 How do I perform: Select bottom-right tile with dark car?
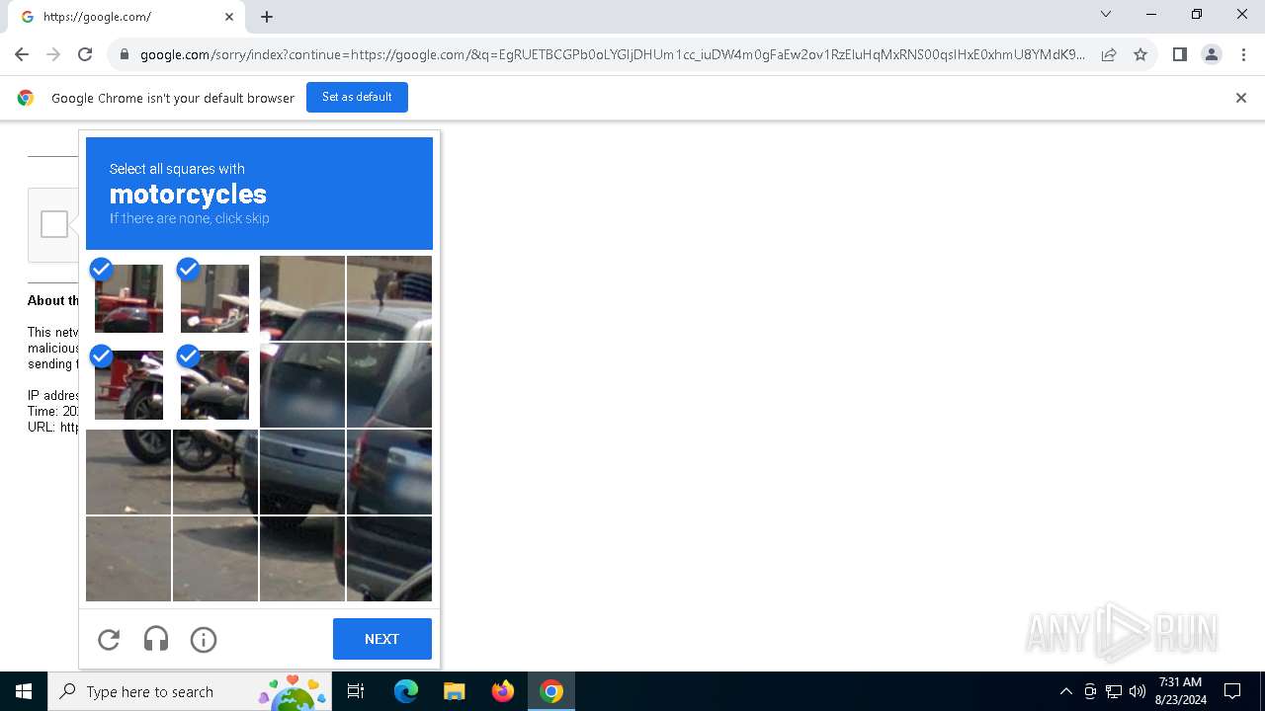coord(389,559)
